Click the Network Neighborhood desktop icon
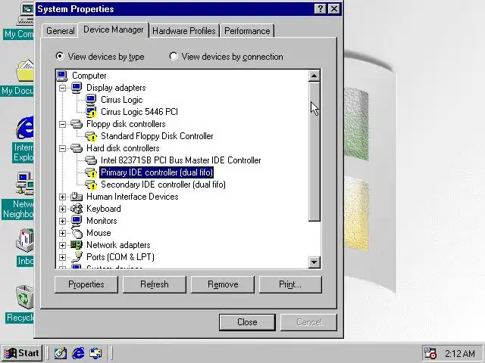The height and width of the screenshot is (363, 485). 25,183
